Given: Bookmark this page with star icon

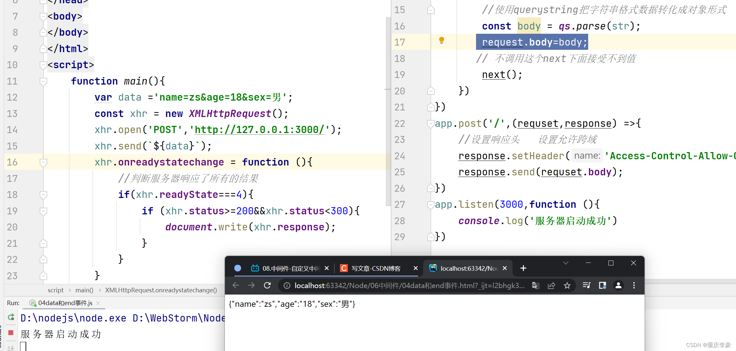Looking at the screenshot, I should click(x=567, y=285).
